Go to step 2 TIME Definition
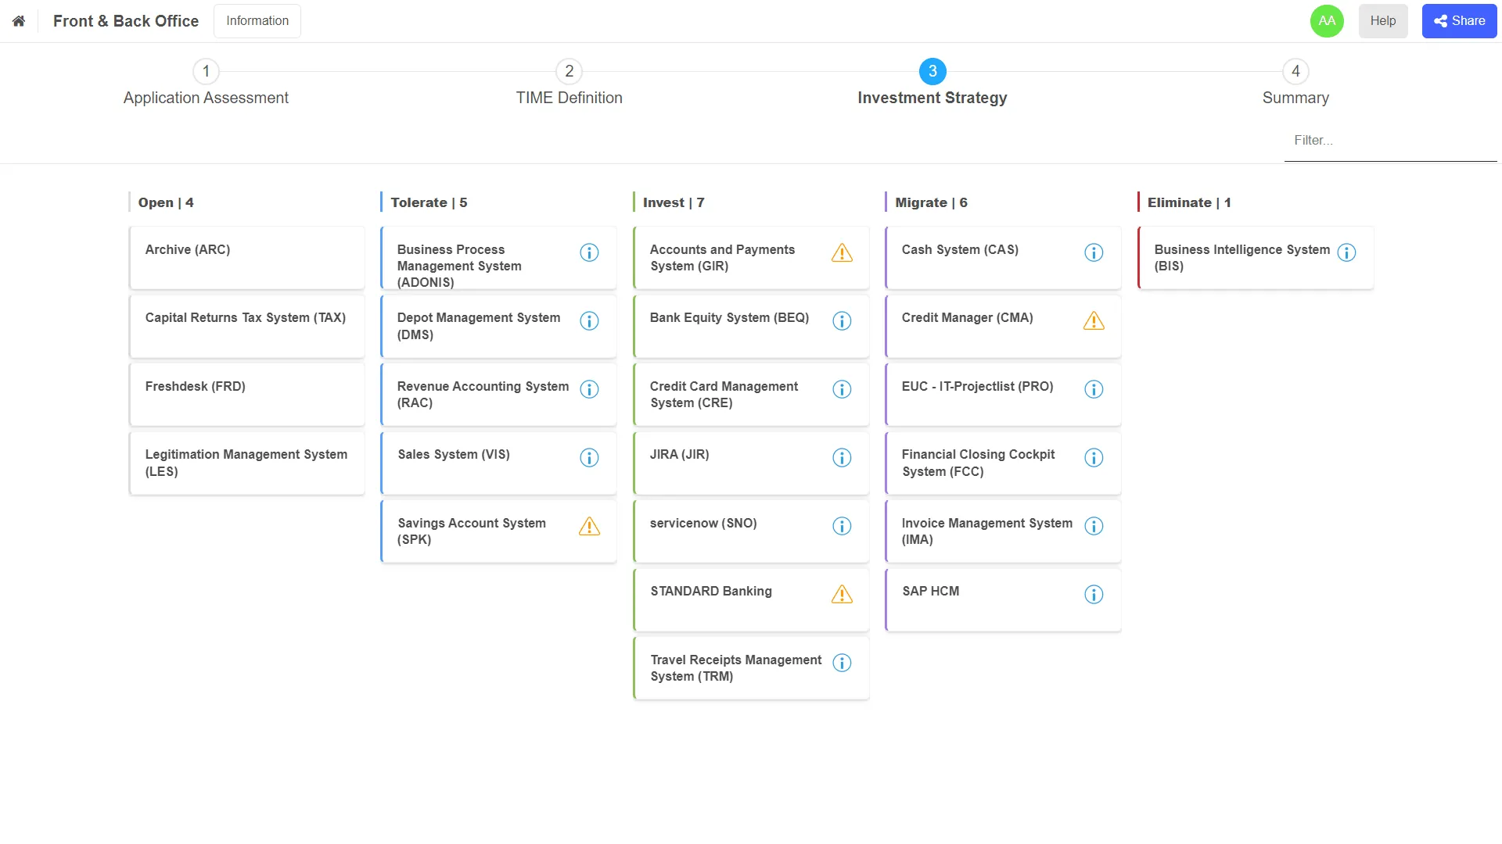 569,83
